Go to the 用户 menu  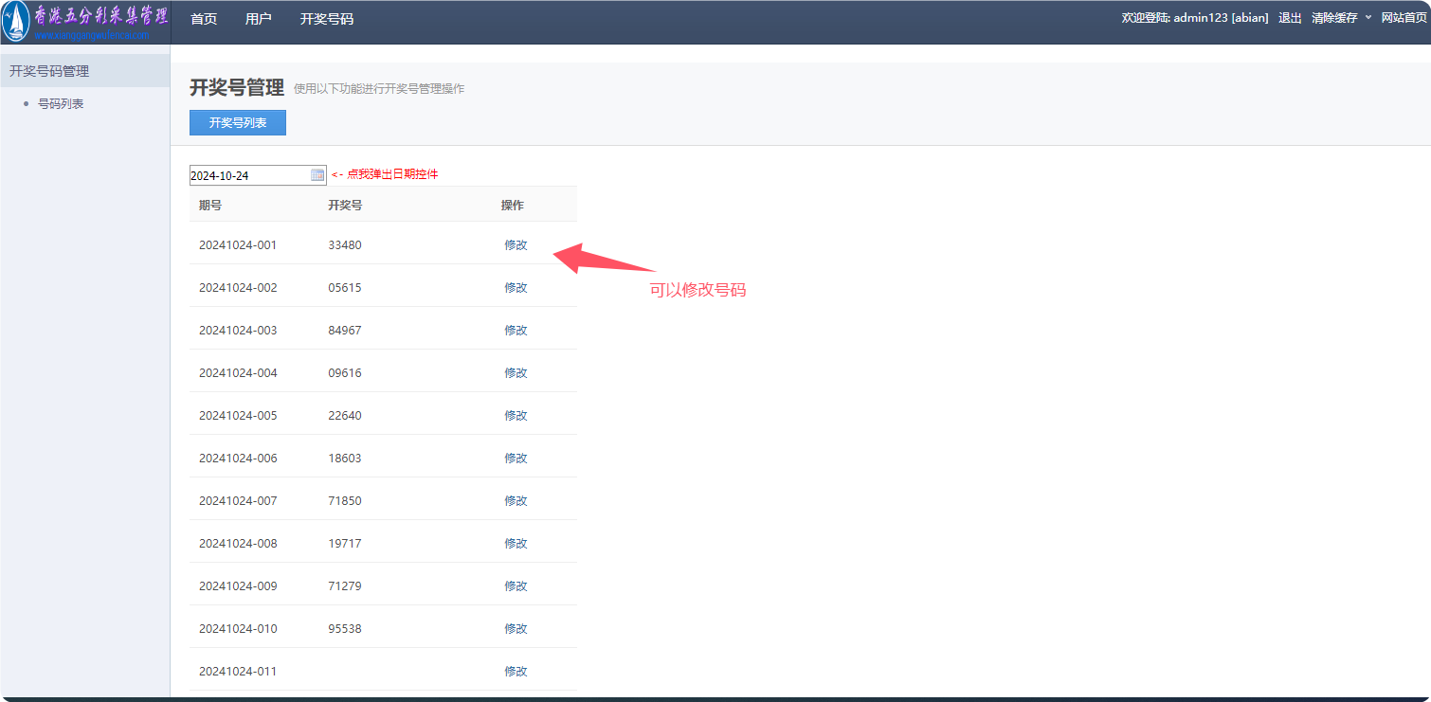click(258, 19)
